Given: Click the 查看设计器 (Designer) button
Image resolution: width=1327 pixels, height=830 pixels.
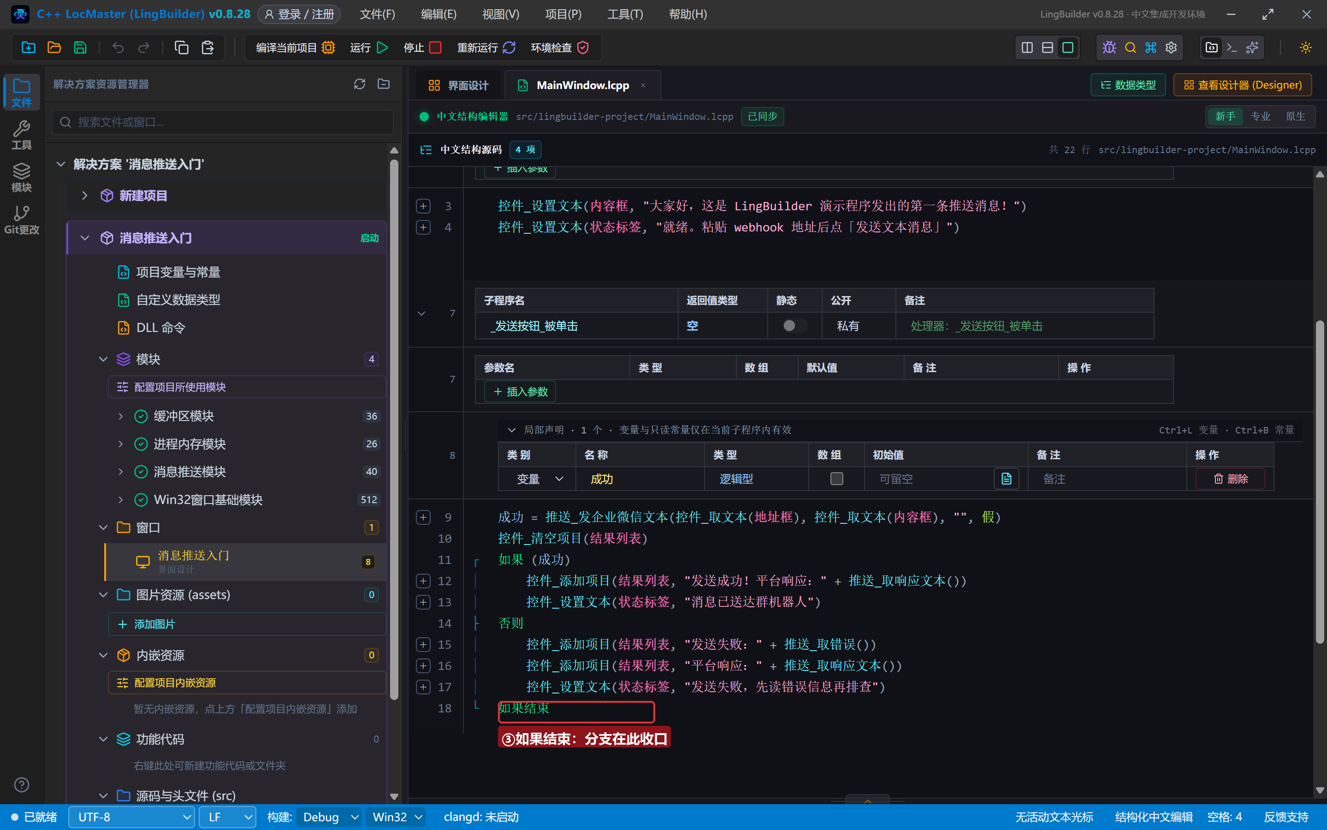Looking at the screenshot, I should (1243, 85).
